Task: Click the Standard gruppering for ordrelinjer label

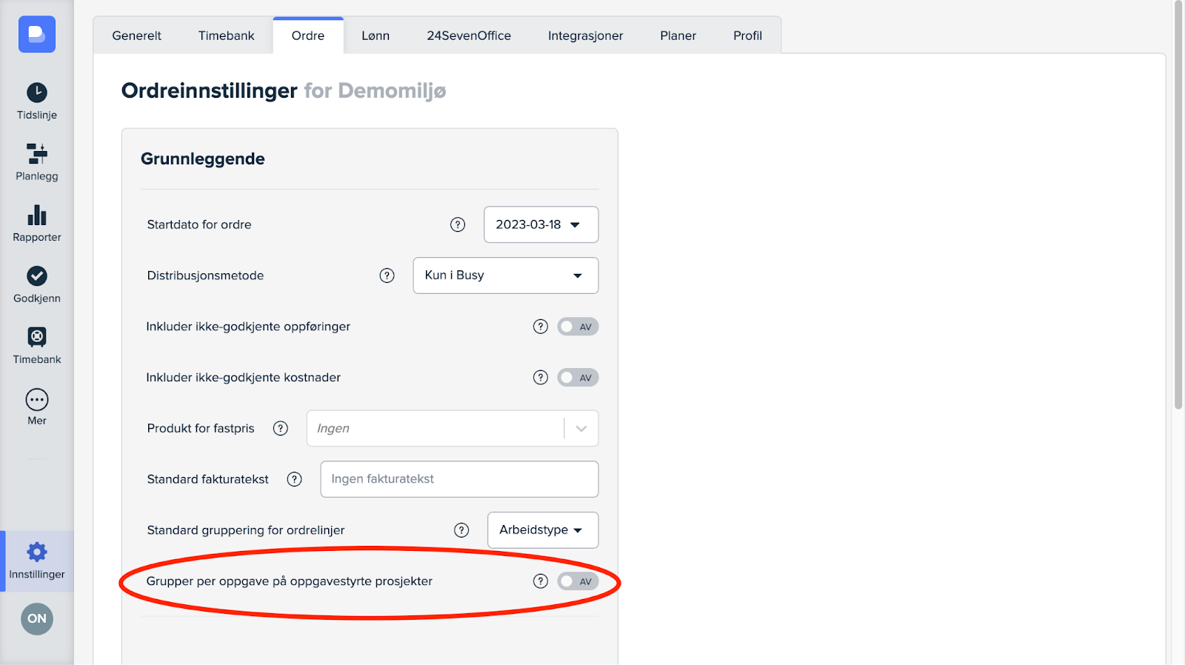Action: [x=246, y=530]
